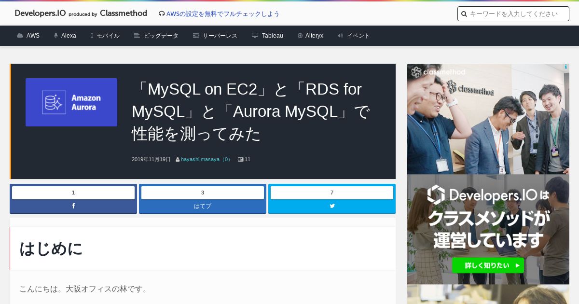Viewport: 579px width, 304px height.
Task: Click the monitor icon beside Tableau
Action: click(255, 36)
